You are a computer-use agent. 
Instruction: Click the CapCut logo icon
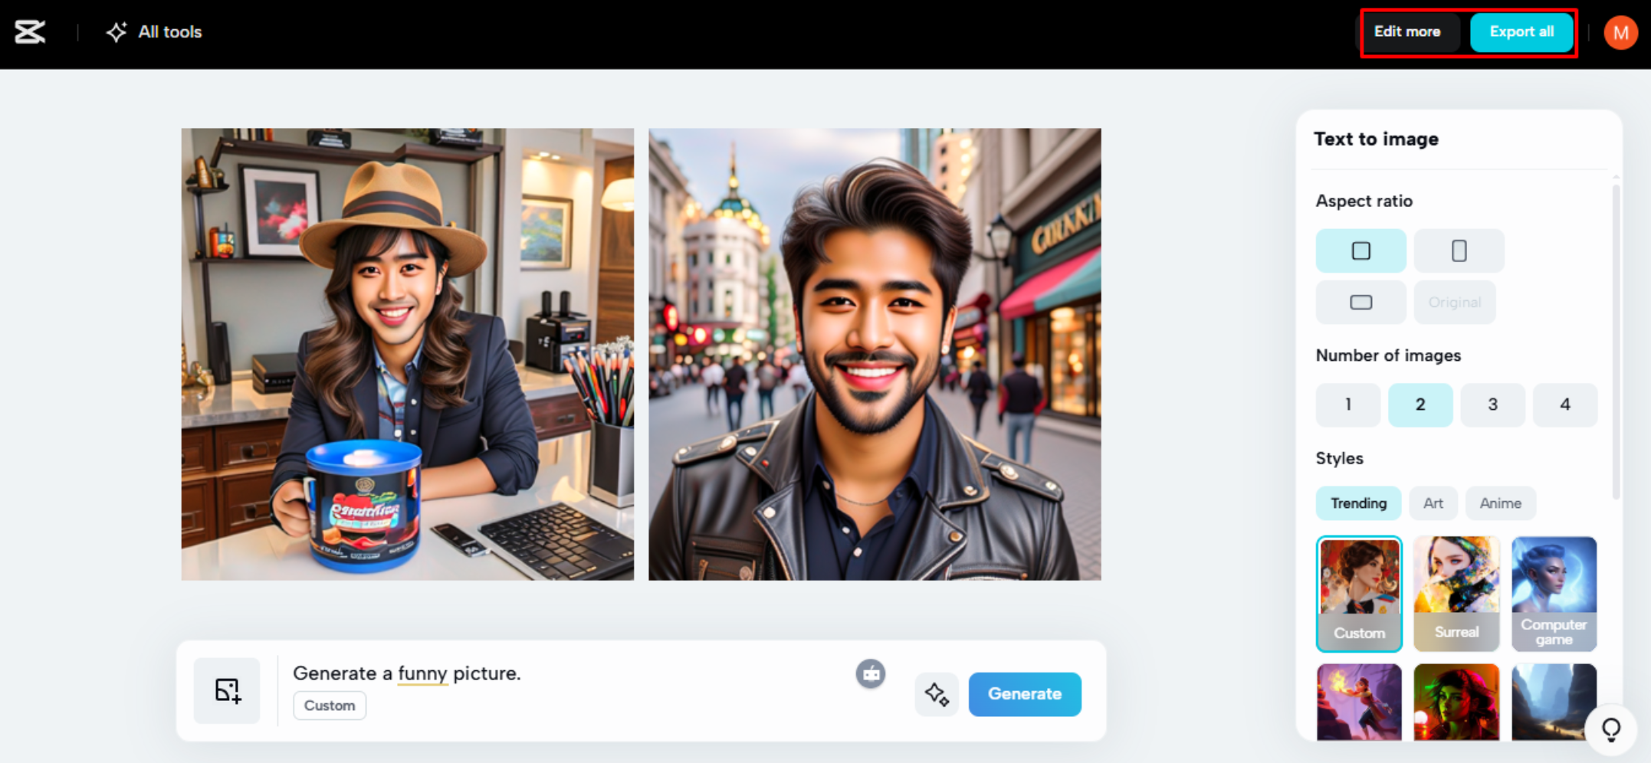pos(29,31)
